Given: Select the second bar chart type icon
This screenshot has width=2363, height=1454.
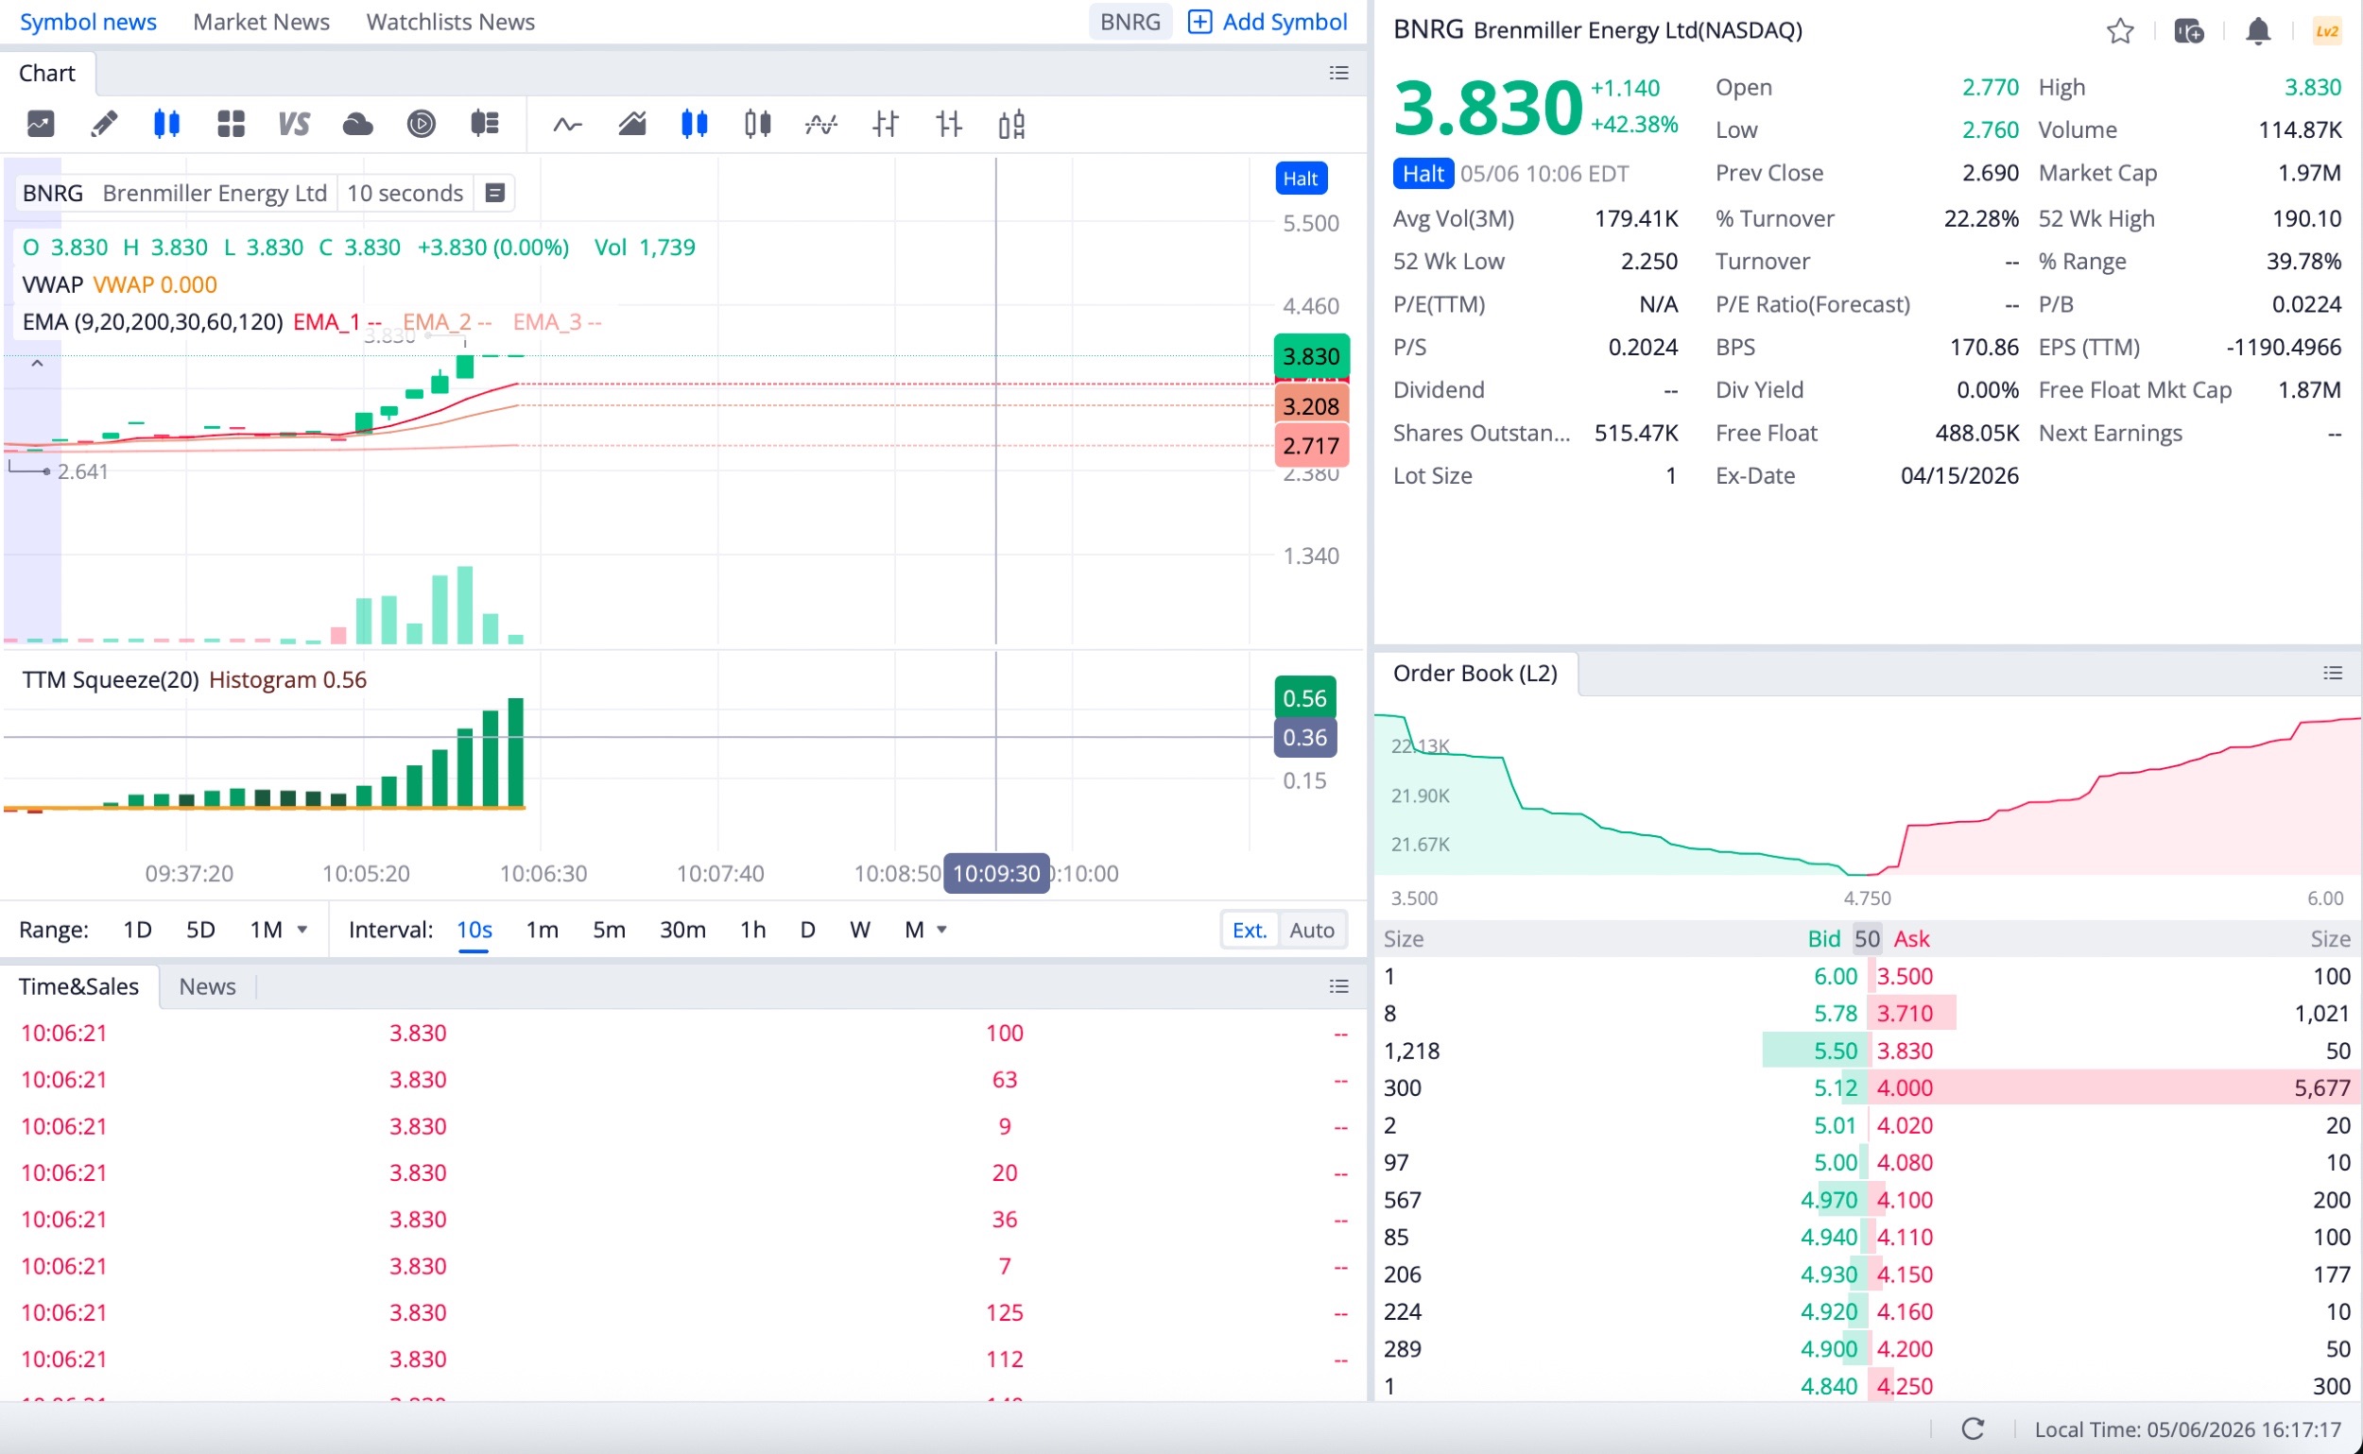Looking at the screenshot, I should pyautogui.click(x=949, y=124).
